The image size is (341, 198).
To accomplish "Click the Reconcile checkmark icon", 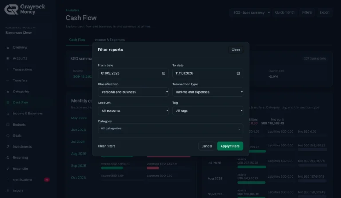I will pyautogui.click(x=8, y=169).
